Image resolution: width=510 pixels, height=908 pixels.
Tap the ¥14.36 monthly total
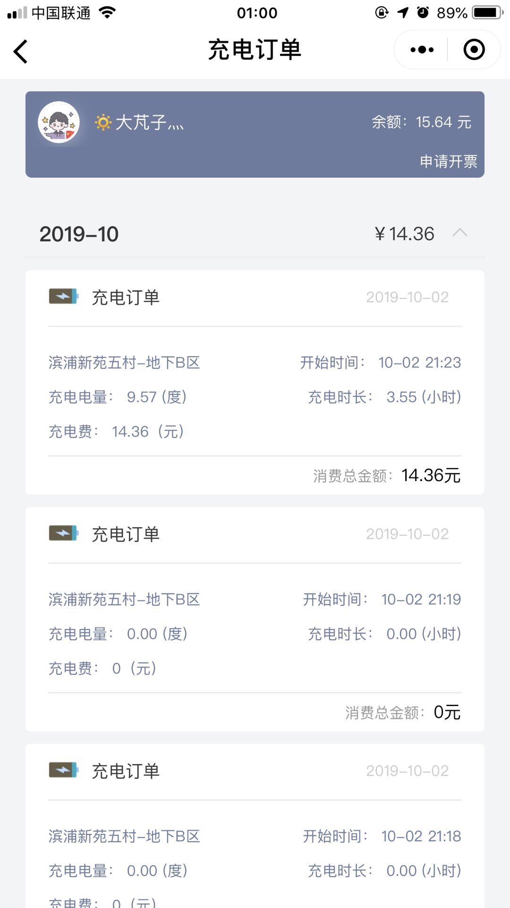click(x=404, y=234)
